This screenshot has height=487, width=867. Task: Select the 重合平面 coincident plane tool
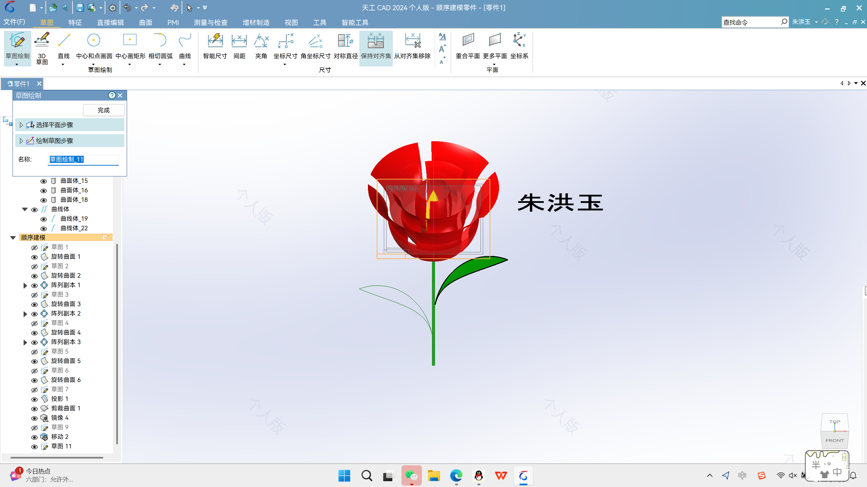(468, 46)
